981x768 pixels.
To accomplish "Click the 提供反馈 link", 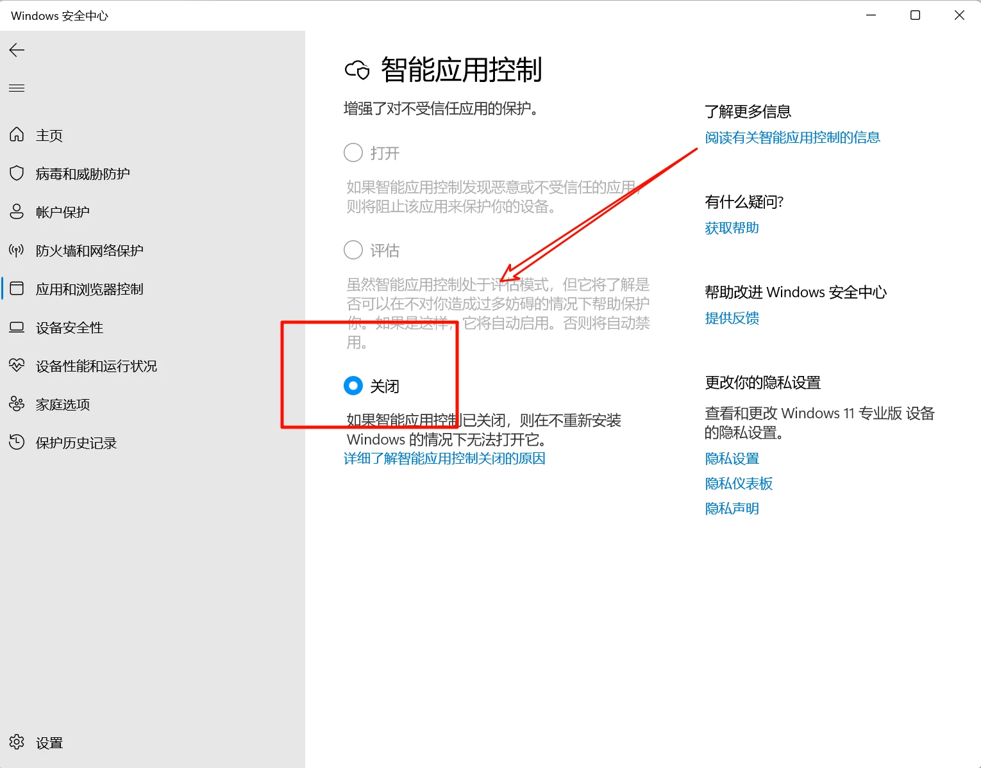I will (x=732, y=318).
